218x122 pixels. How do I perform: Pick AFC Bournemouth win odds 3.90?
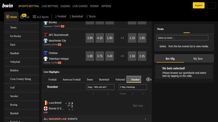pos(90,38)
